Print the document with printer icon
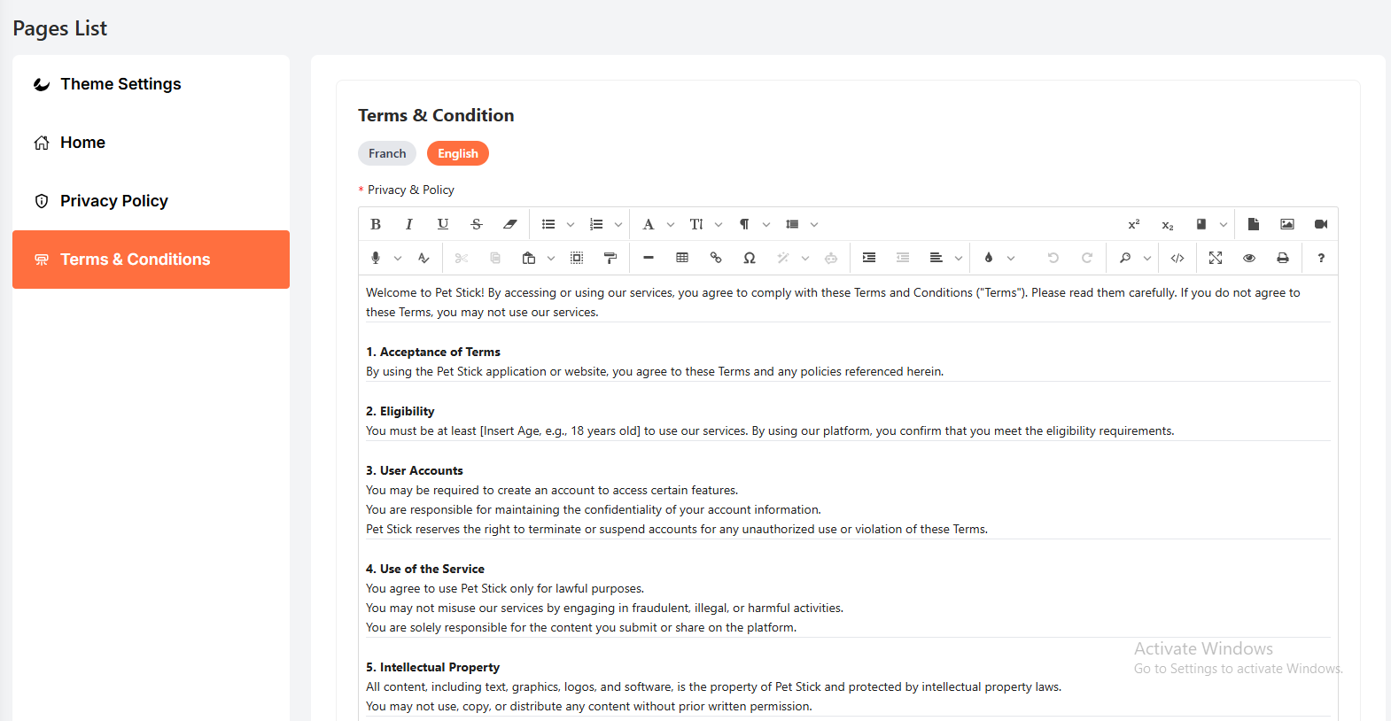This screenshot has width=1391, height=721. (x=1283, y=258)
